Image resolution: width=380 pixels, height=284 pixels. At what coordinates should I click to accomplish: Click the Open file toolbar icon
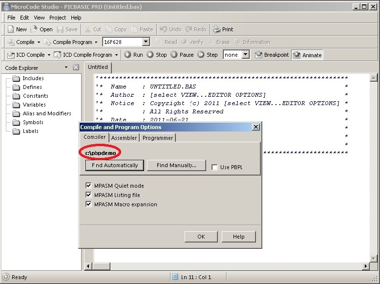[34, 29]
